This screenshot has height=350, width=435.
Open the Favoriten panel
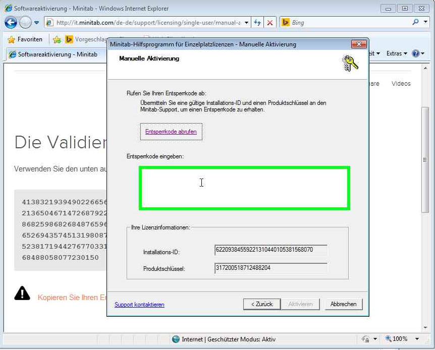coord(25,39)
